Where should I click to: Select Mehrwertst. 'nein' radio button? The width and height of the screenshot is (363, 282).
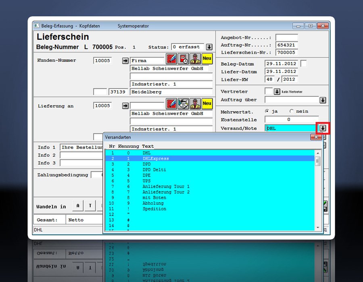pos(292,111)
